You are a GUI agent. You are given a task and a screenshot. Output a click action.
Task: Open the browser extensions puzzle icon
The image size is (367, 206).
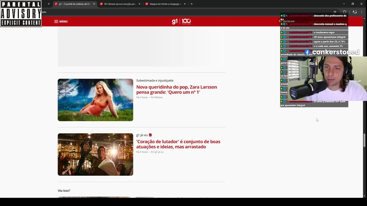point(345,12)
